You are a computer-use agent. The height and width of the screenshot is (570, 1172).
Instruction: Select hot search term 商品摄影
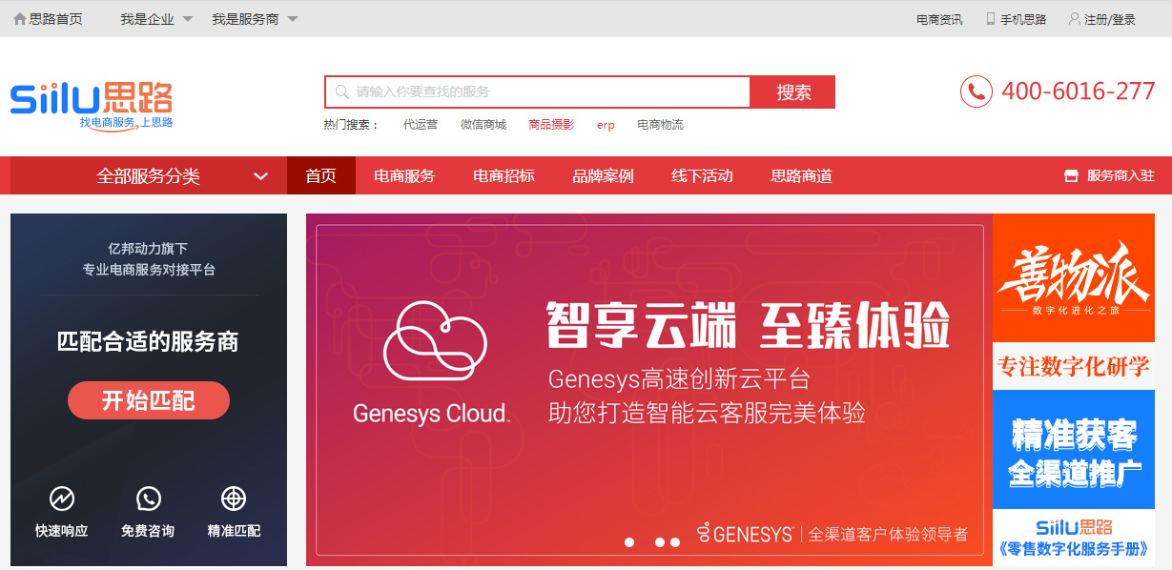551,125
